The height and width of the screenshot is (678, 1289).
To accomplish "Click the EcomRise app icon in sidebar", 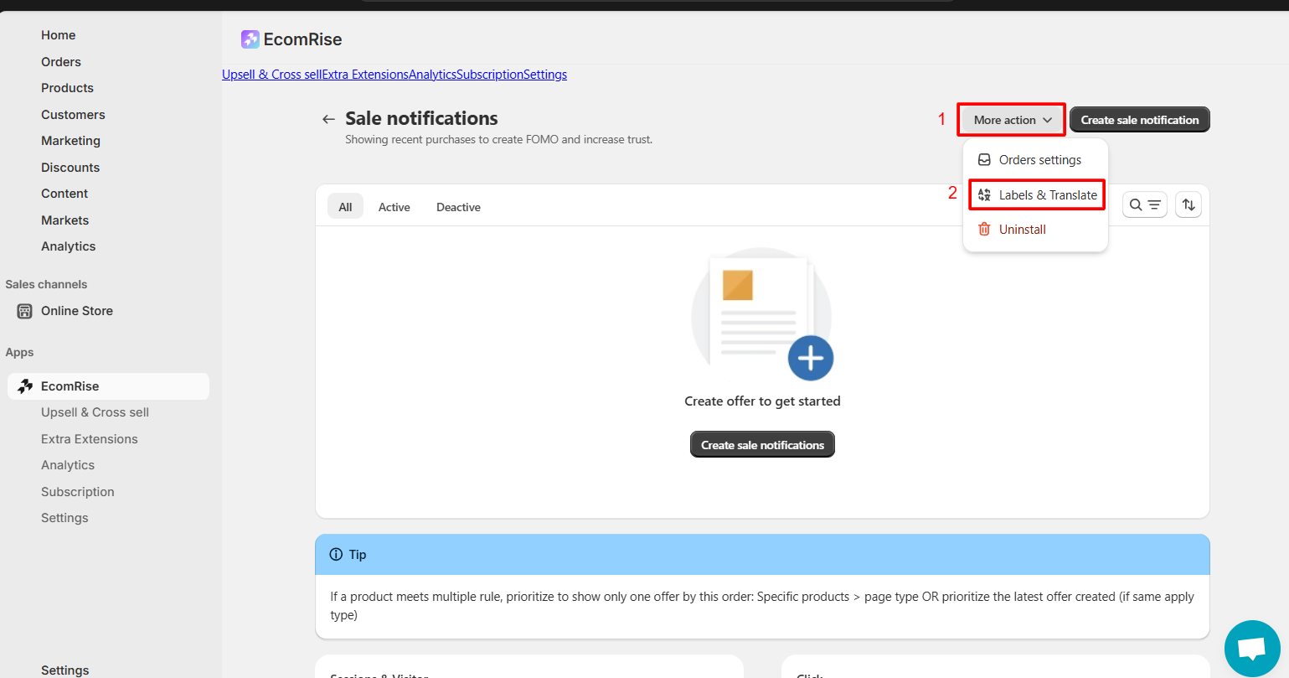I will [25, 386].
